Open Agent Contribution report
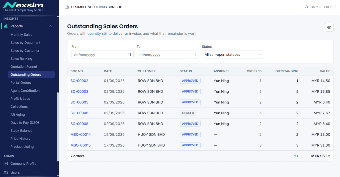340x177 pixels. pyautogui.click(x=31, y=90)
